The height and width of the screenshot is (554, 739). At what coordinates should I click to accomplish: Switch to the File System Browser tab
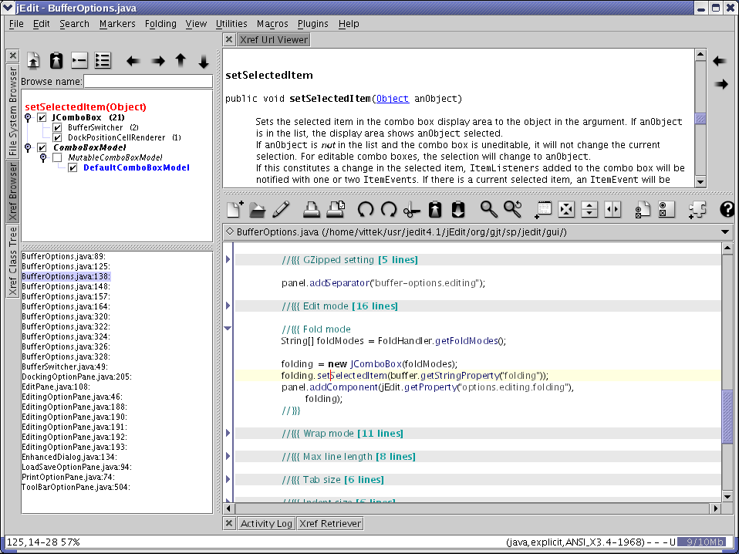[x=12, y=111]
